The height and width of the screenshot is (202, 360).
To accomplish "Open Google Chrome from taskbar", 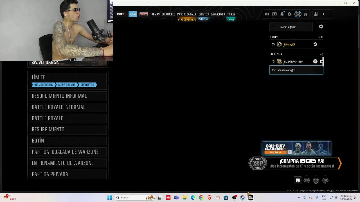I will [x=201, y=198].
